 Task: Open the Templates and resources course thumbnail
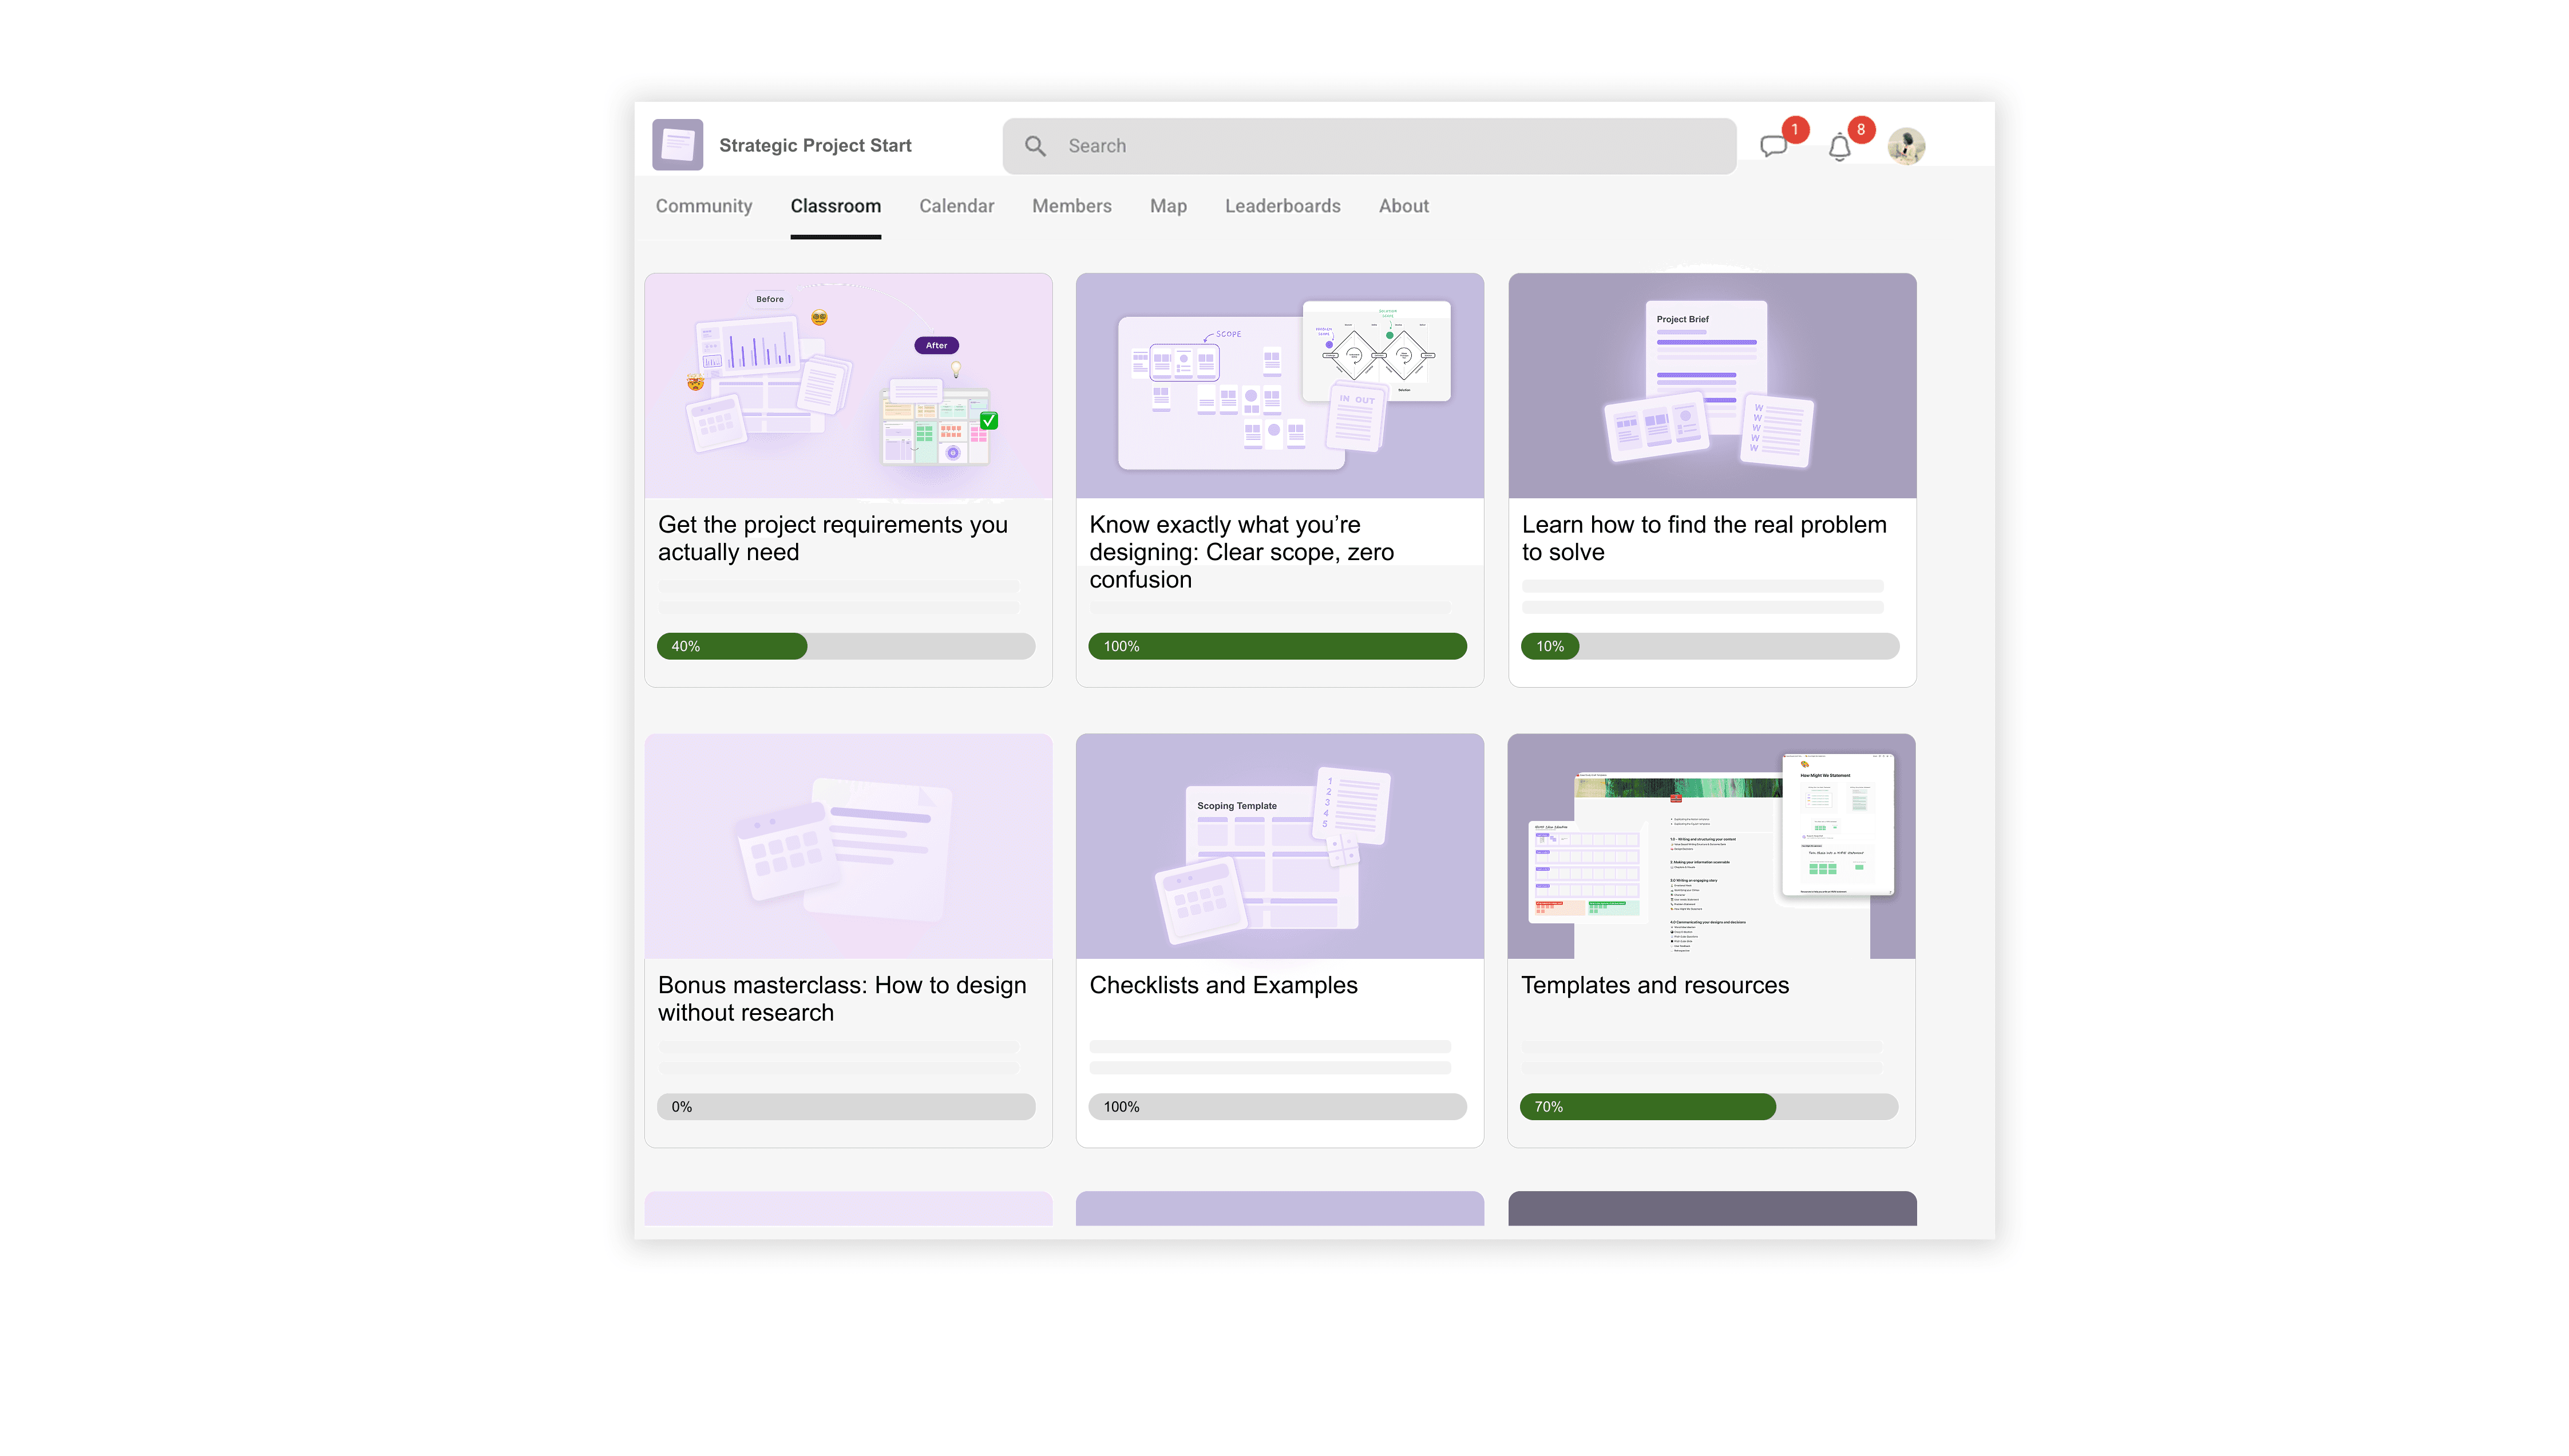[x=1711, y=846]
